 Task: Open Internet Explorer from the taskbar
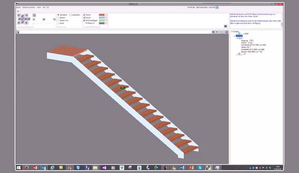pos(52,168)
